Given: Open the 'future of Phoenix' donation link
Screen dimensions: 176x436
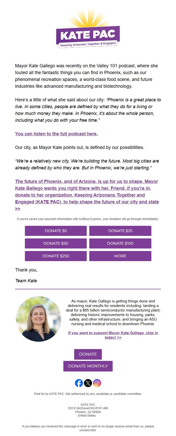Looking at the screenshot, I should click(87, 192).
